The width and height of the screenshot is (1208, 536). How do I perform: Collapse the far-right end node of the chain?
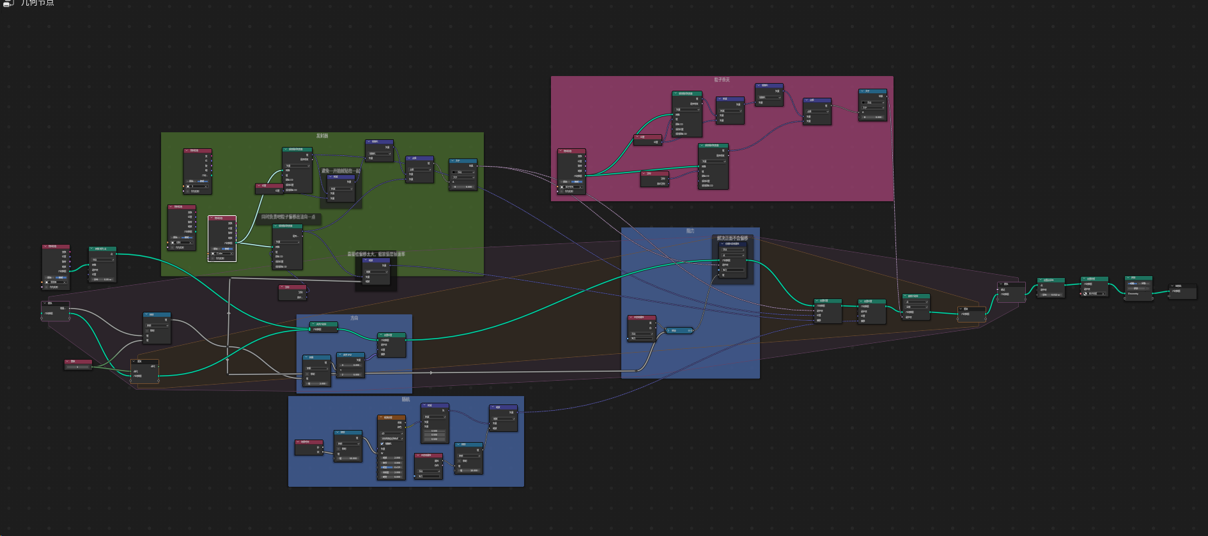(x=1172, y=286)
